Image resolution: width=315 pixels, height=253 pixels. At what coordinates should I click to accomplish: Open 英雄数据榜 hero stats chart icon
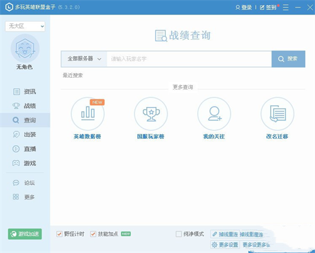(x=88, y=114)
